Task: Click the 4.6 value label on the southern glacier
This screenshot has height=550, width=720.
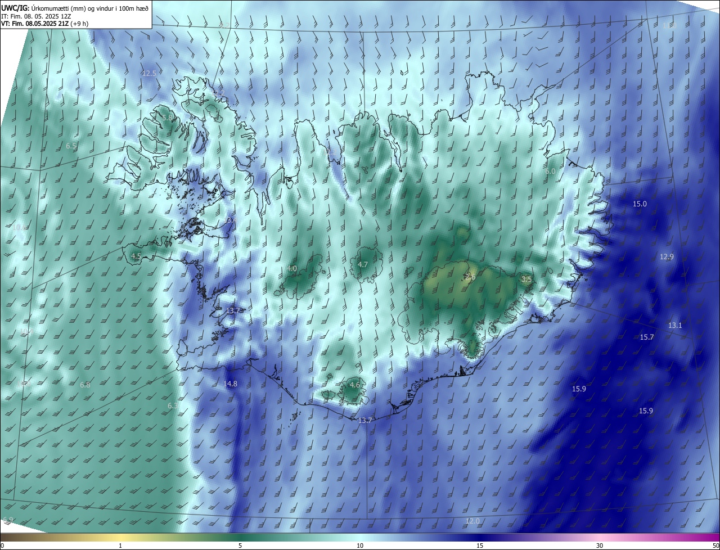Action: click(x=354, y=385)
